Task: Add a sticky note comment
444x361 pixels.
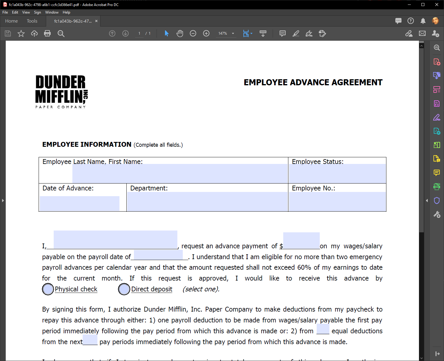Action: (283, 33)
